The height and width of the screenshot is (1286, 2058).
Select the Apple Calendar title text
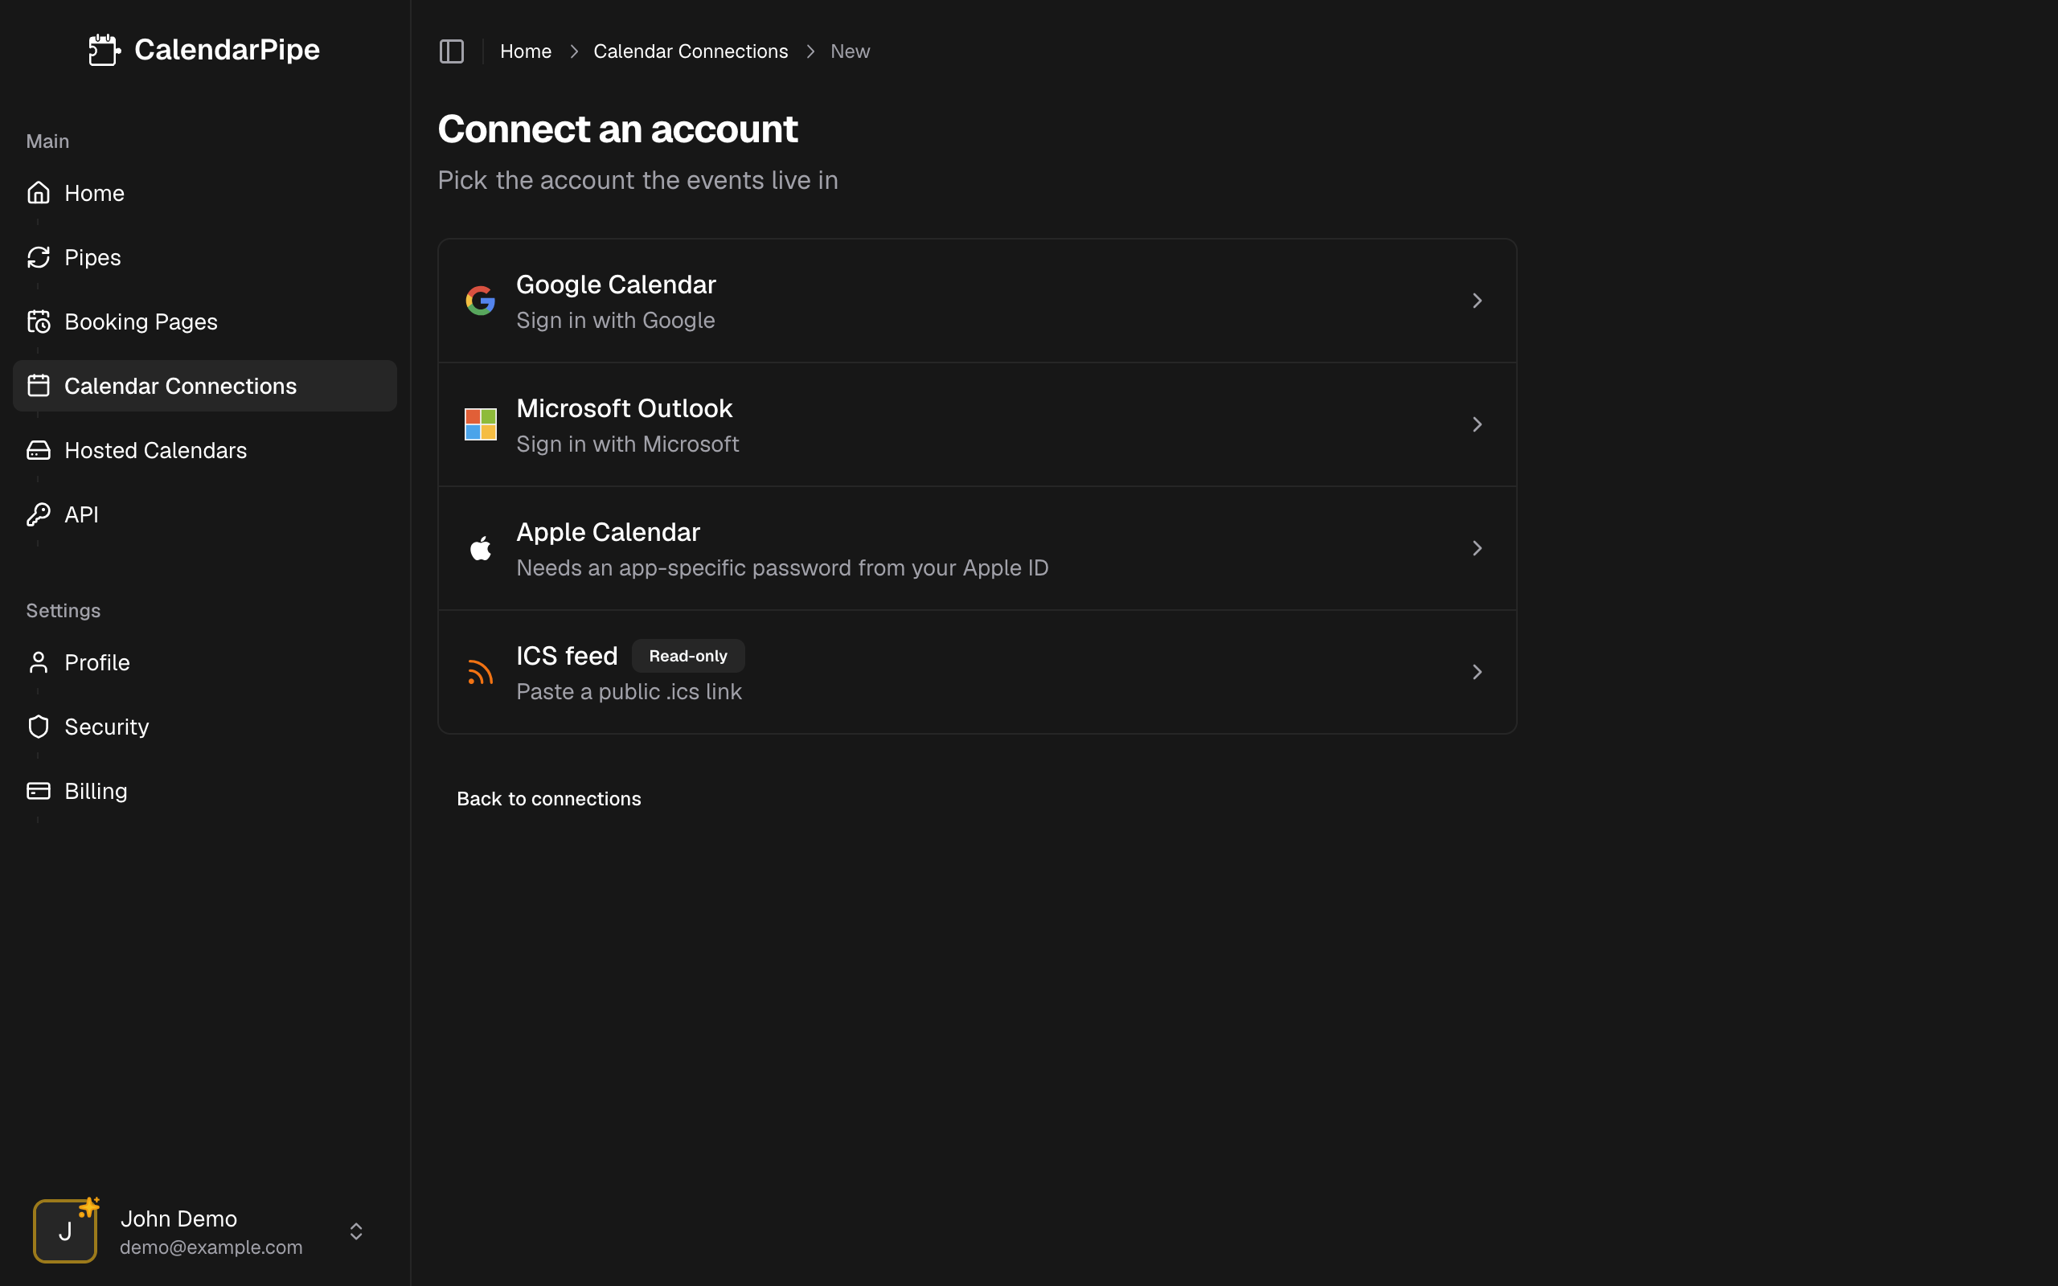pos(608,532)
